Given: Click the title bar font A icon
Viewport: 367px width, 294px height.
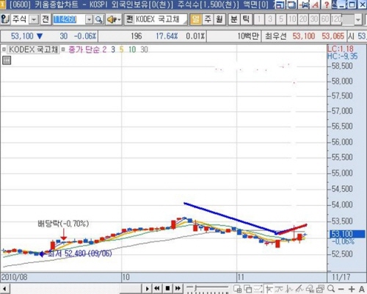Looking at the screenshot, I should pos(316,4).
